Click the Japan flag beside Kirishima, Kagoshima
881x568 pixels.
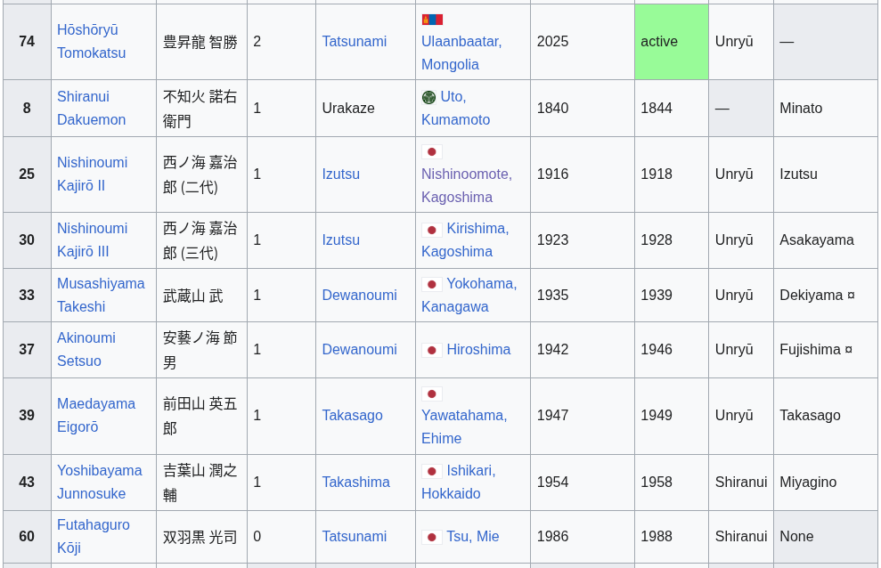point(432,230)
